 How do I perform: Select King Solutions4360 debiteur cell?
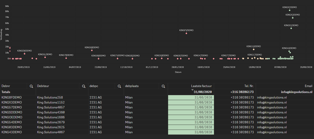(62, 113)
